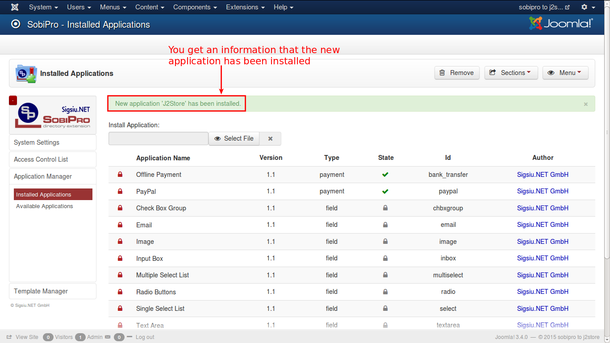Click the Visitors count badge

point(48,337)
